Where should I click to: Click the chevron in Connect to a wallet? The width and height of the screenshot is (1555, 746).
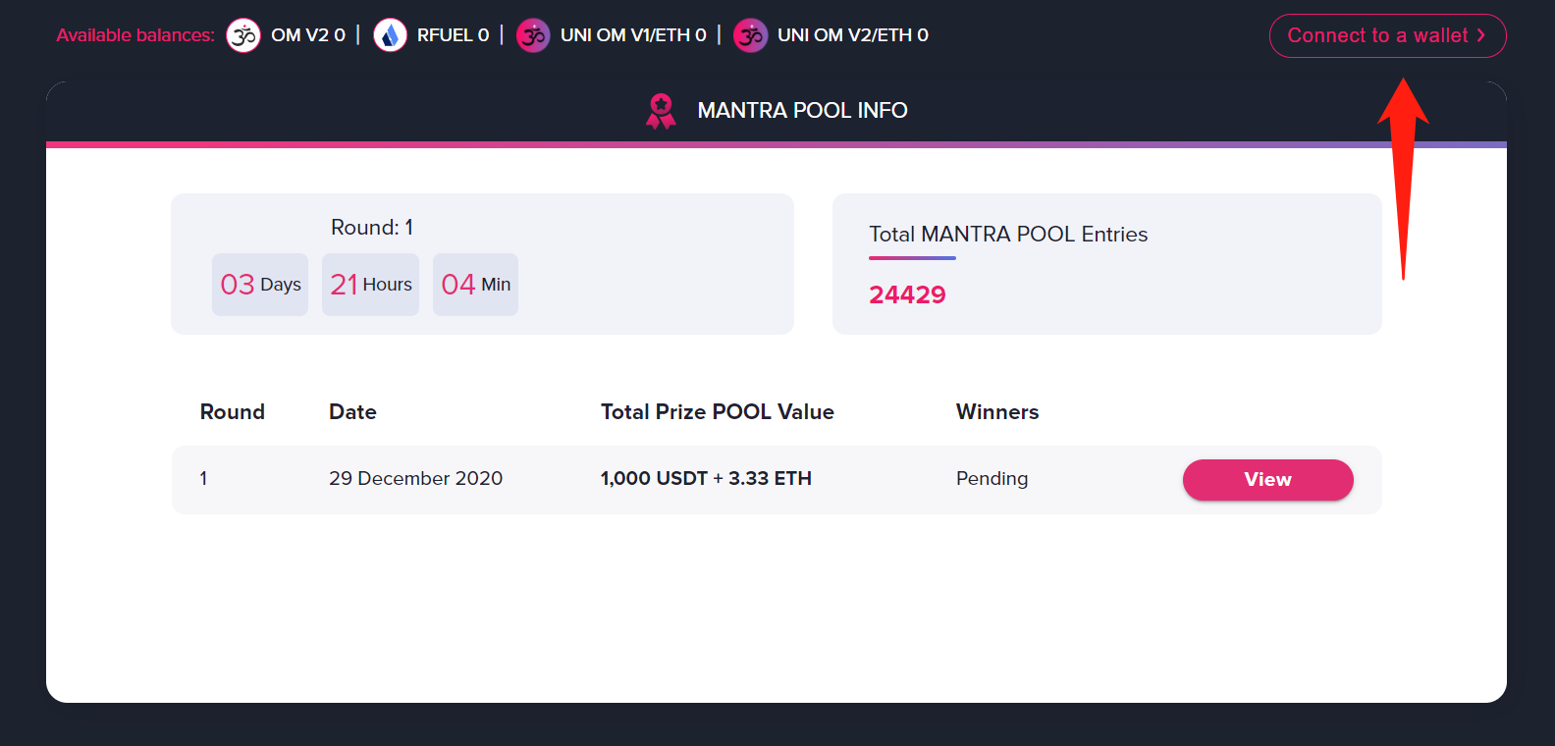click(x=1480, y=35)
